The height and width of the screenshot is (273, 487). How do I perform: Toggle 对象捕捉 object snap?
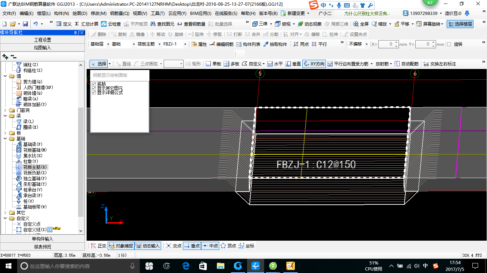pyautogui.click(x=121, y=246)
